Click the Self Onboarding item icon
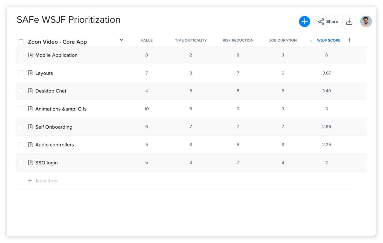This screenshot has width=383, height=243. point(30,127)
